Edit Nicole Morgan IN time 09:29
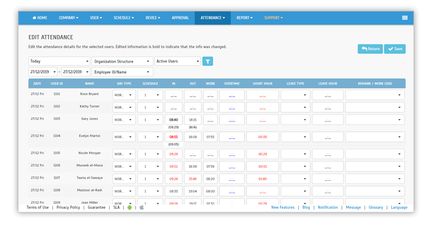Image resolution: width=432 pixels, height=225 pixels. (173, 154)
